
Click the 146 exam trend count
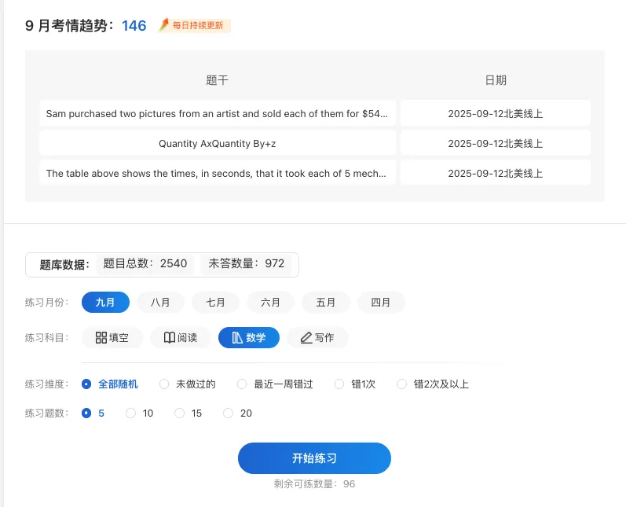[x=134, y=26]
